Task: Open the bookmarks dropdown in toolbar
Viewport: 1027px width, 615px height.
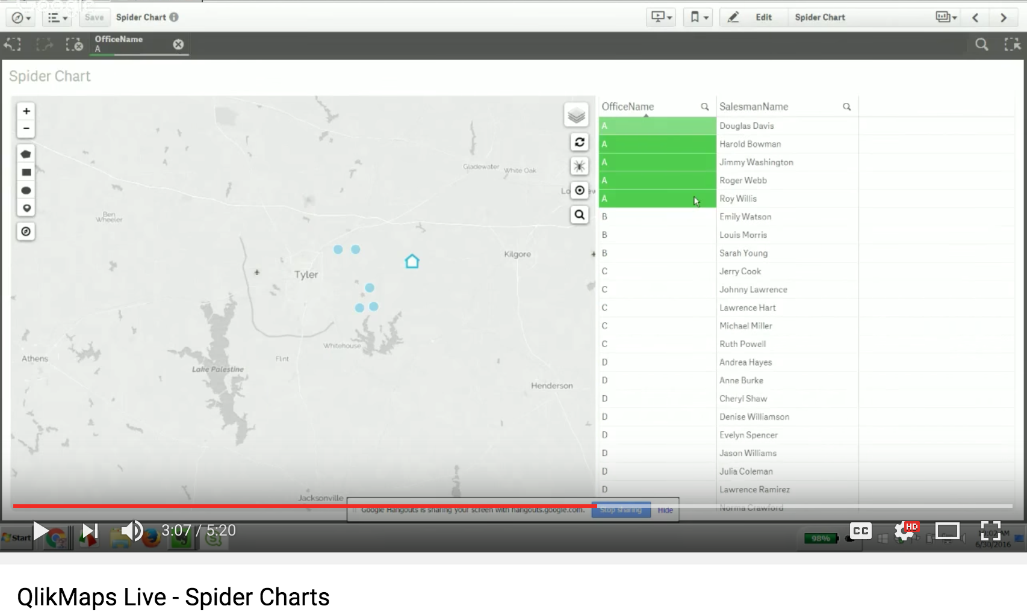Action: click(698, 17)
